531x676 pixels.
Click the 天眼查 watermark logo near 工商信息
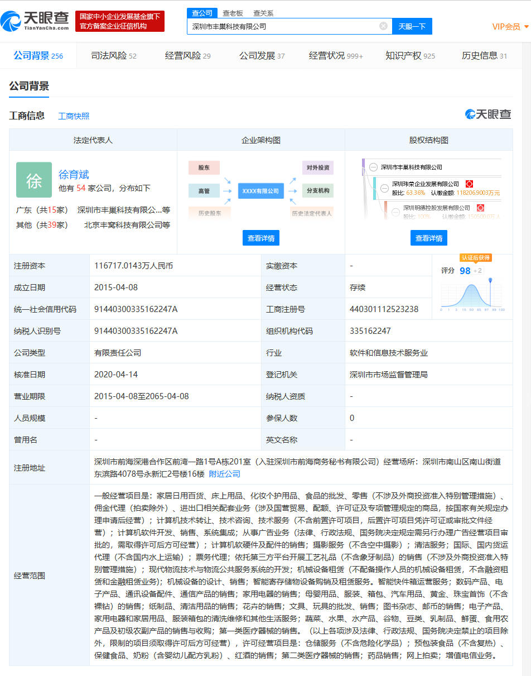(488, 114)
